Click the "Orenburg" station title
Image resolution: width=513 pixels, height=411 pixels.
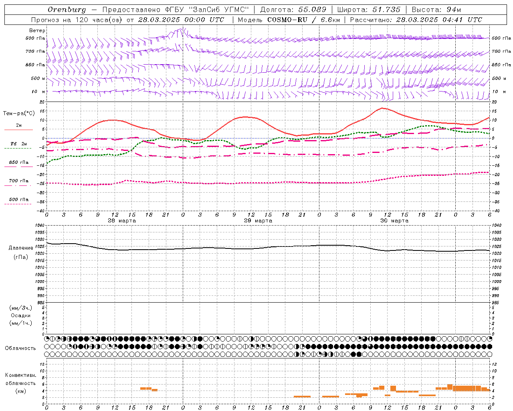click(67, 10)
